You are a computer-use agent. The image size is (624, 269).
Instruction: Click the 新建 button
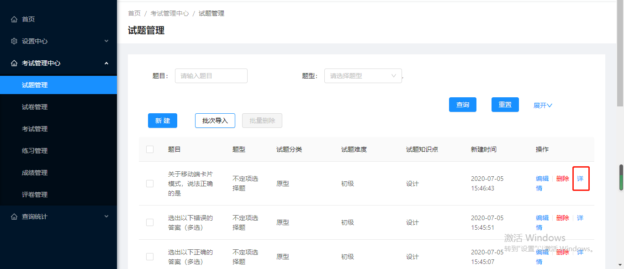point(163,121)
